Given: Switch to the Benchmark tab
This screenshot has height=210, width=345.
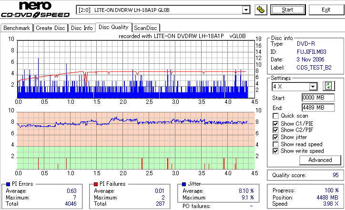Looking at the screenshot, I should 17,28.
